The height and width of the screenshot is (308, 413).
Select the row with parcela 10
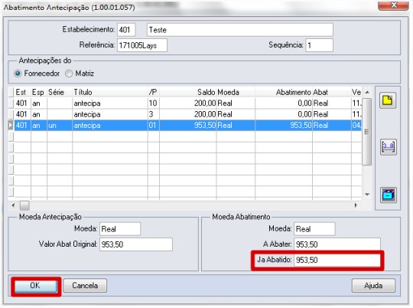tap(187, 103)
